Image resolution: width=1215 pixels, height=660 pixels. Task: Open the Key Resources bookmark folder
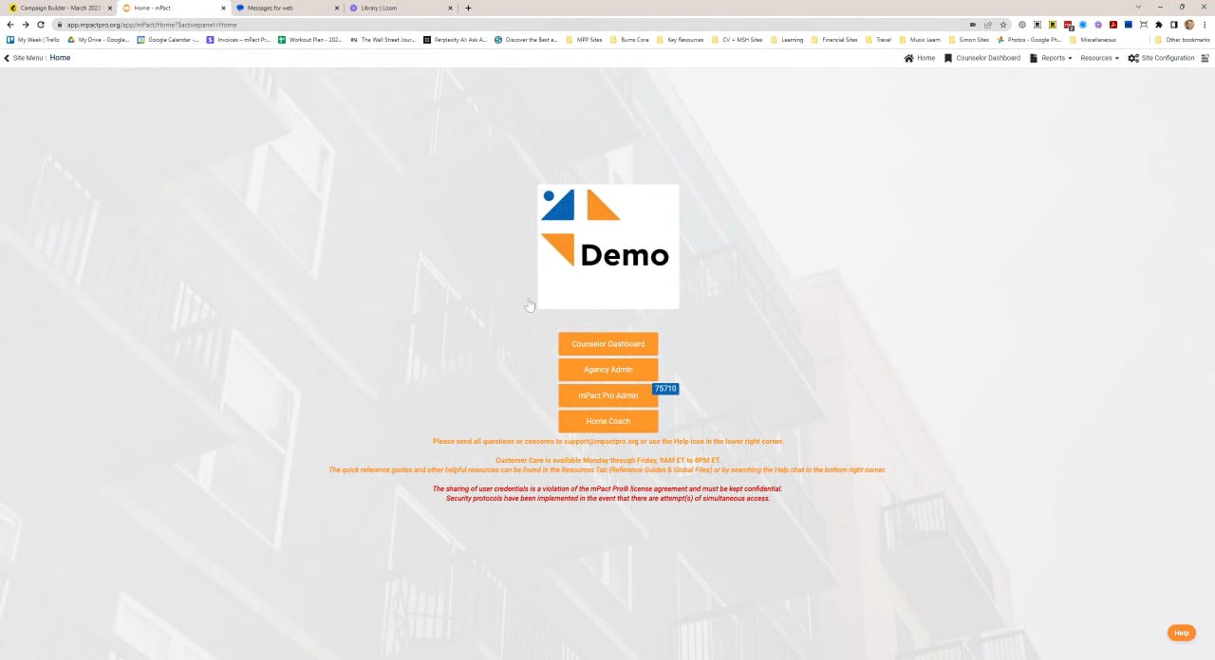[x=681, y=40]
